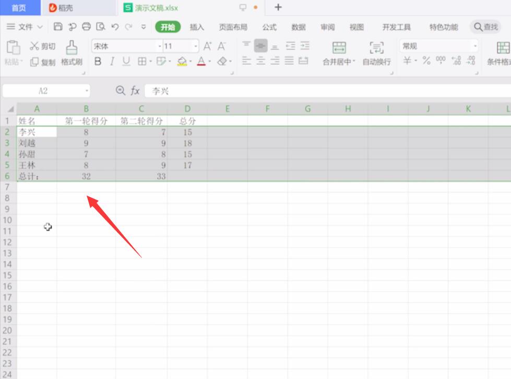This screenshot has height=379, width=511.
Task: Click the font color A icon
Action: tap(201, 61)
